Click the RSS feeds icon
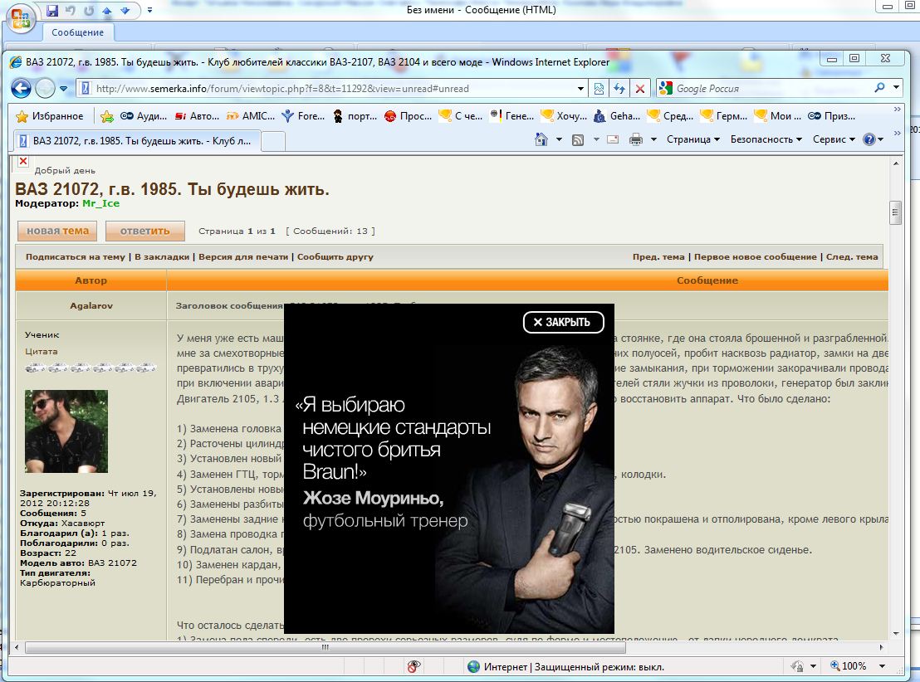 point(578,139)
